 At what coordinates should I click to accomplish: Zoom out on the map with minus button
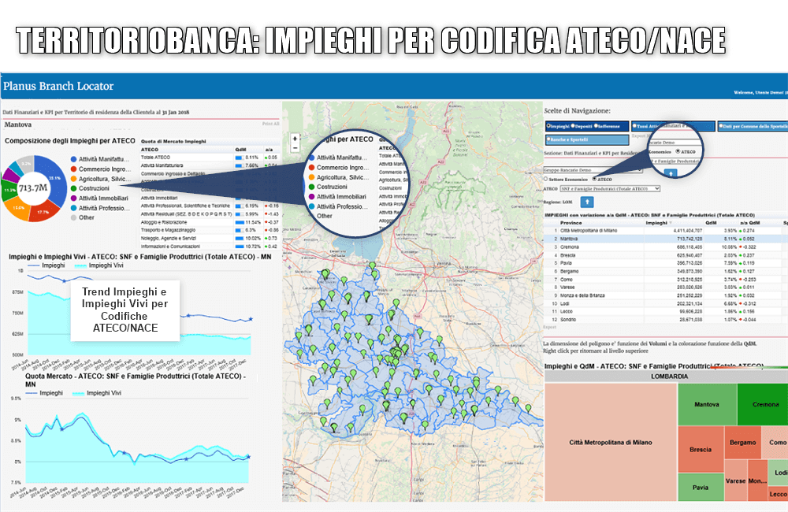tap(295, 148)
